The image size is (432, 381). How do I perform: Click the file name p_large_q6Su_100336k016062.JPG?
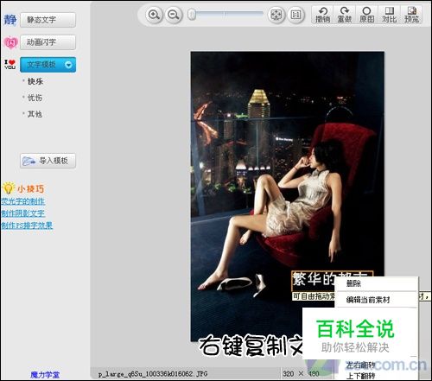point(153,374)
